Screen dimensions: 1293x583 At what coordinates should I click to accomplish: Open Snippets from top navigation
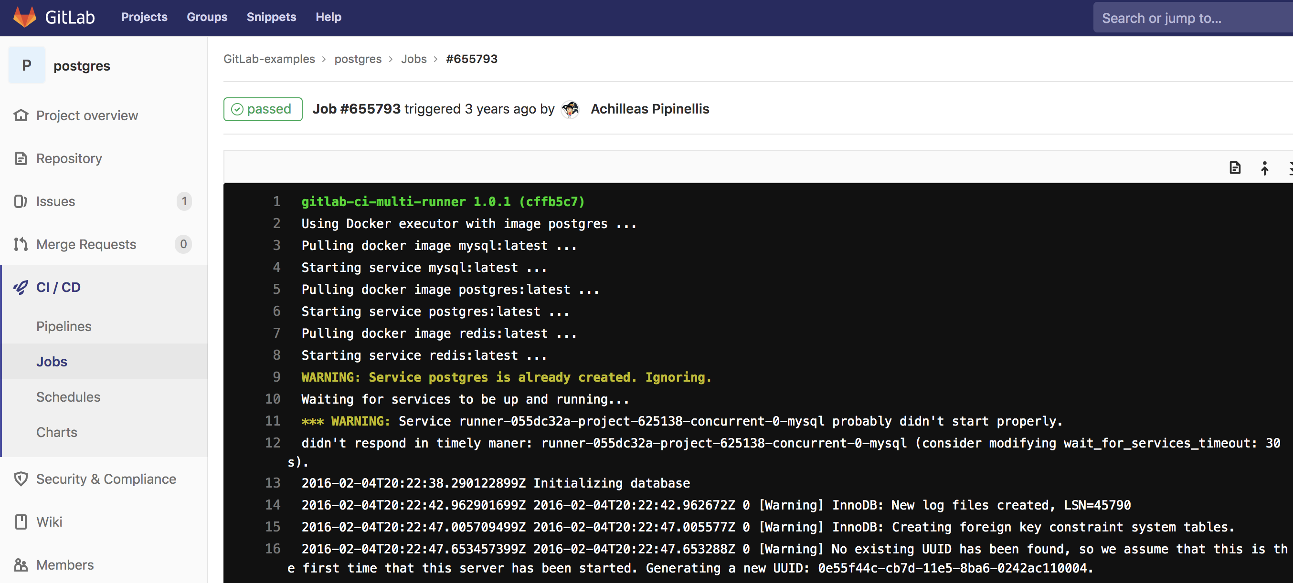click(x=271, y=17)
